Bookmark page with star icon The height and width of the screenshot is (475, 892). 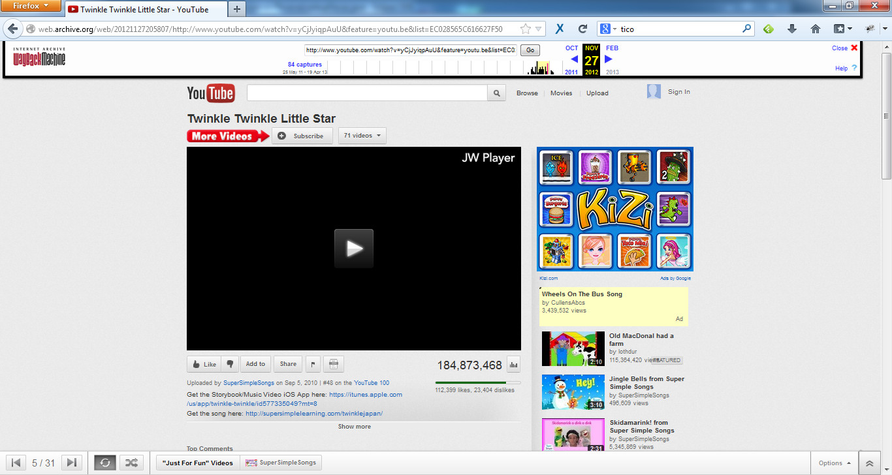[525, 29]
